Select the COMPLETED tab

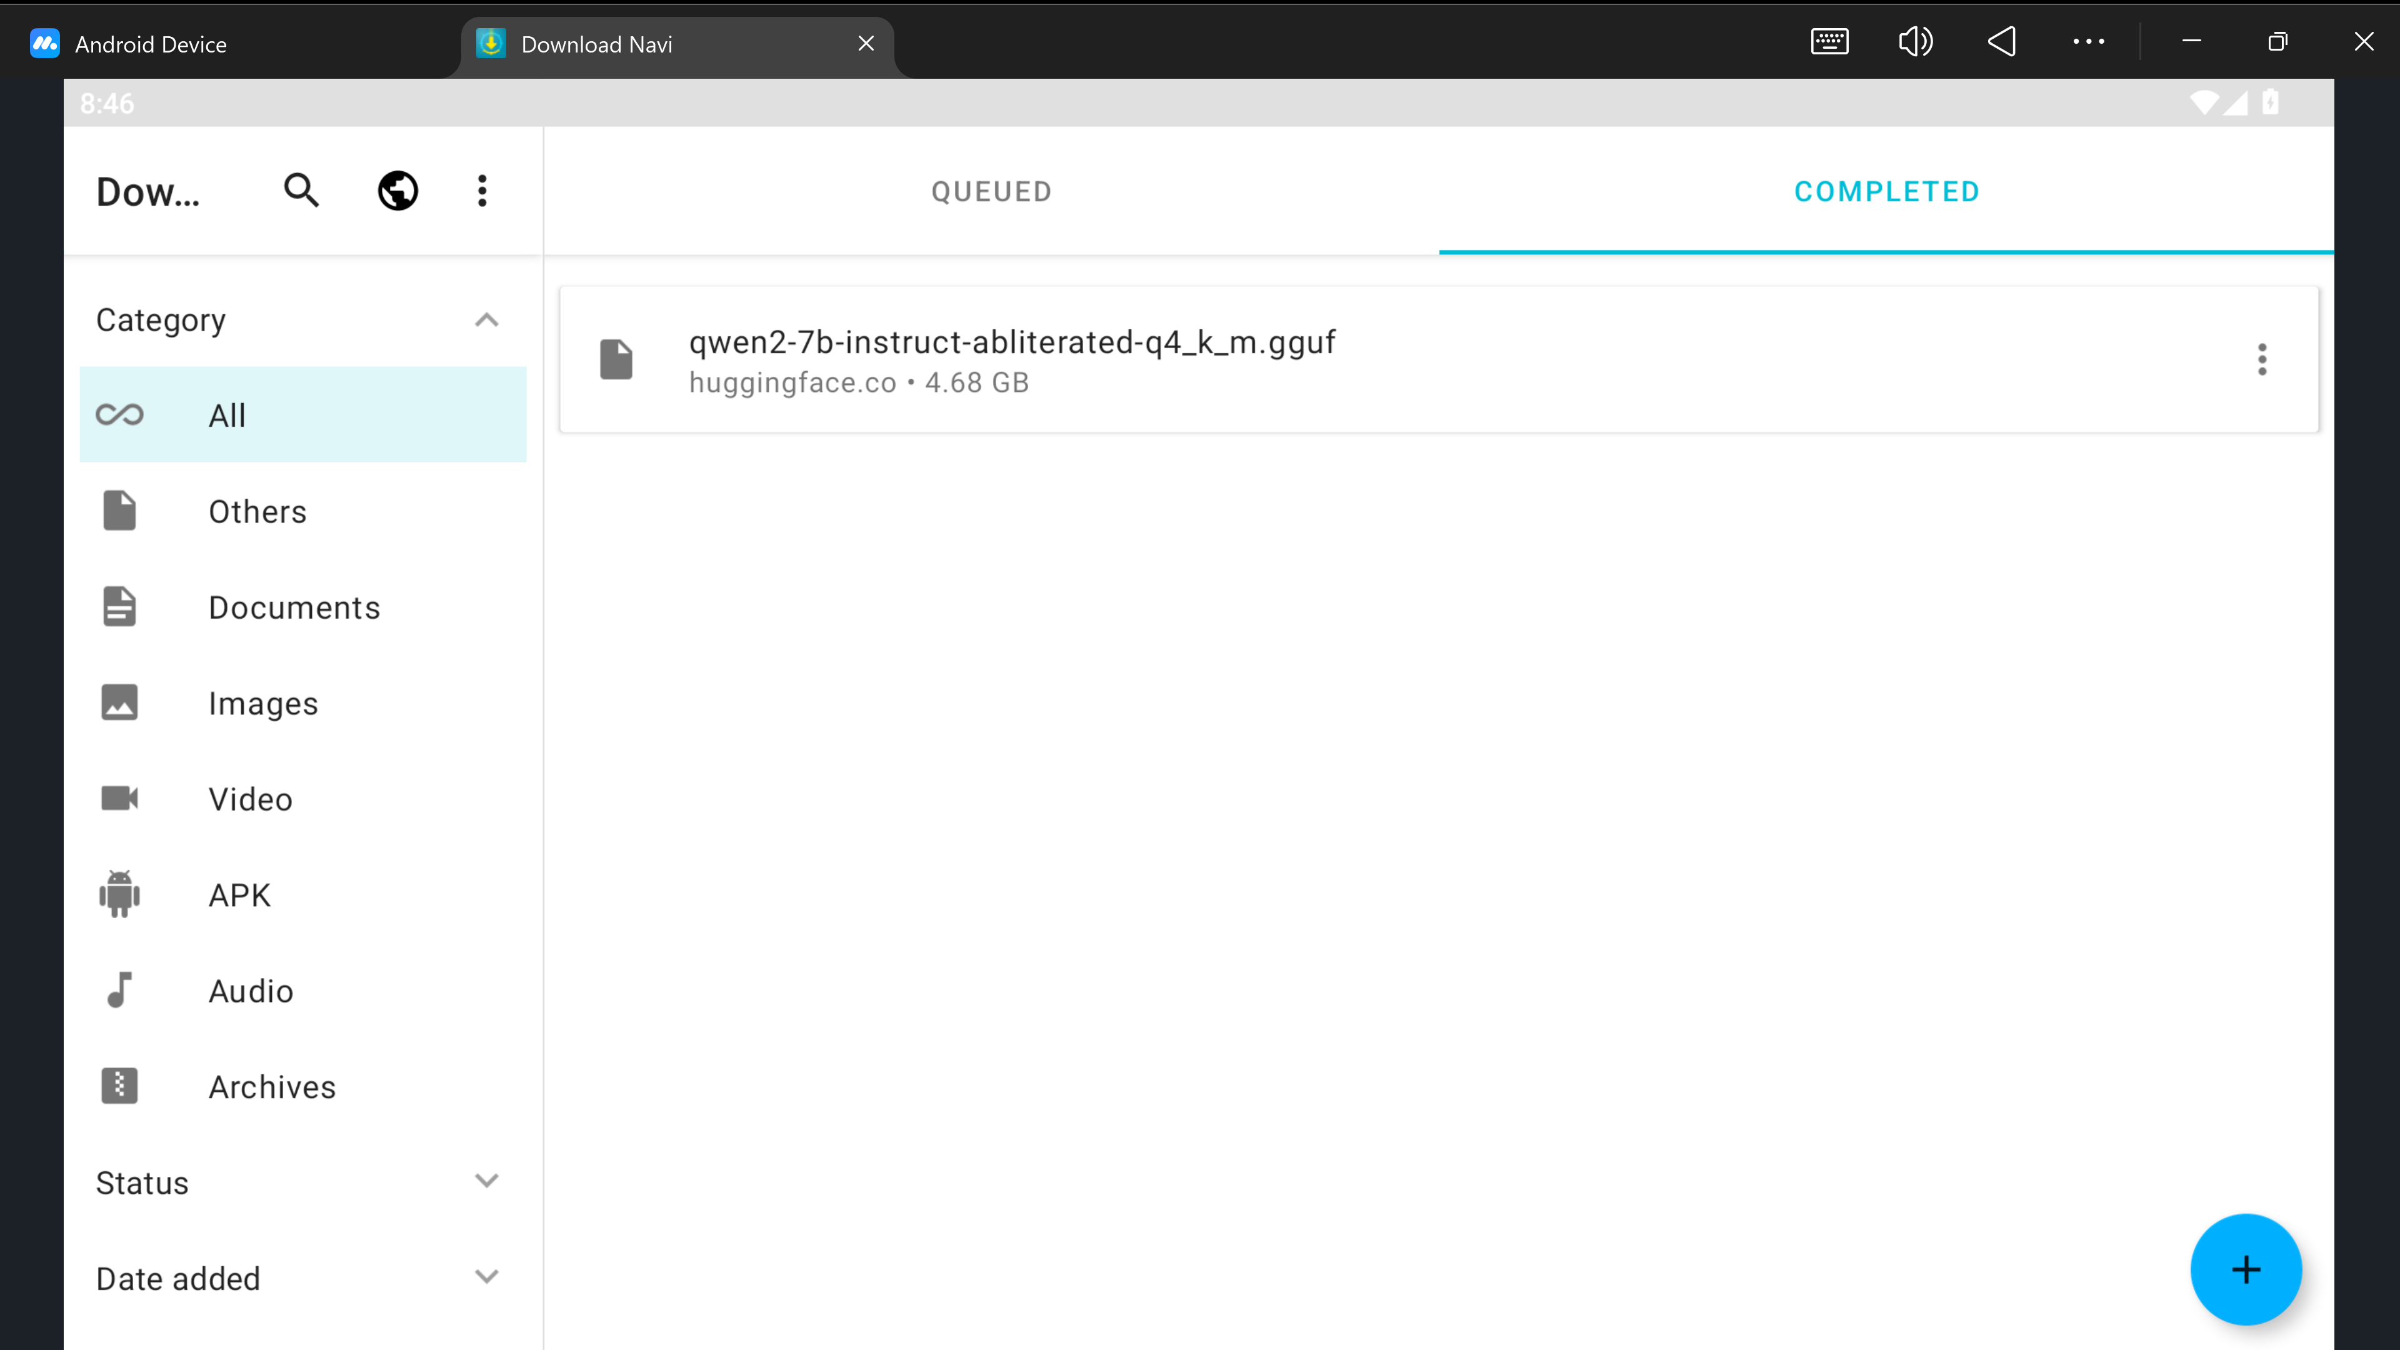[1887, 192]
